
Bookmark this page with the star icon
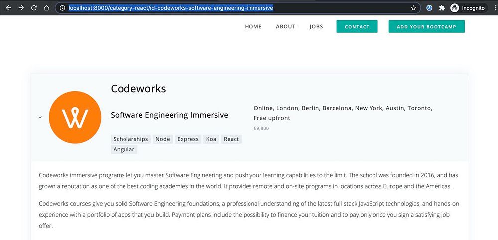413,8
